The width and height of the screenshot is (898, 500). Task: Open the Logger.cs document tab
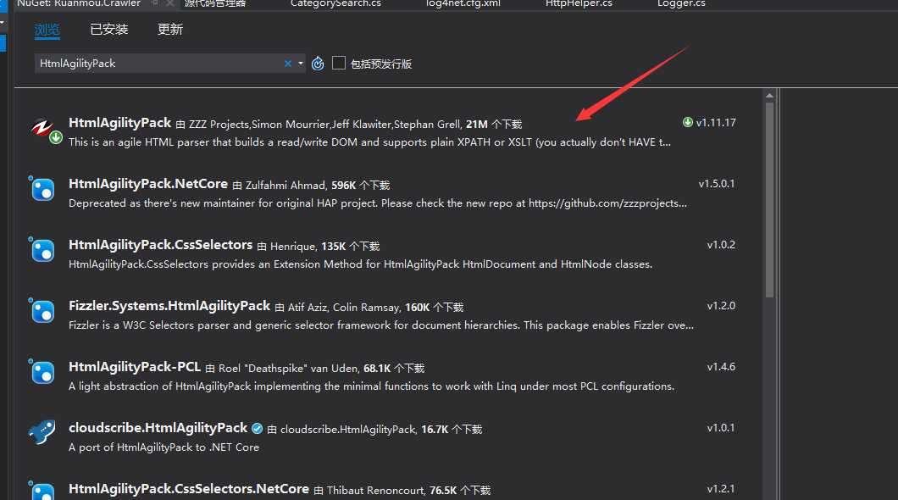[681, 3]
